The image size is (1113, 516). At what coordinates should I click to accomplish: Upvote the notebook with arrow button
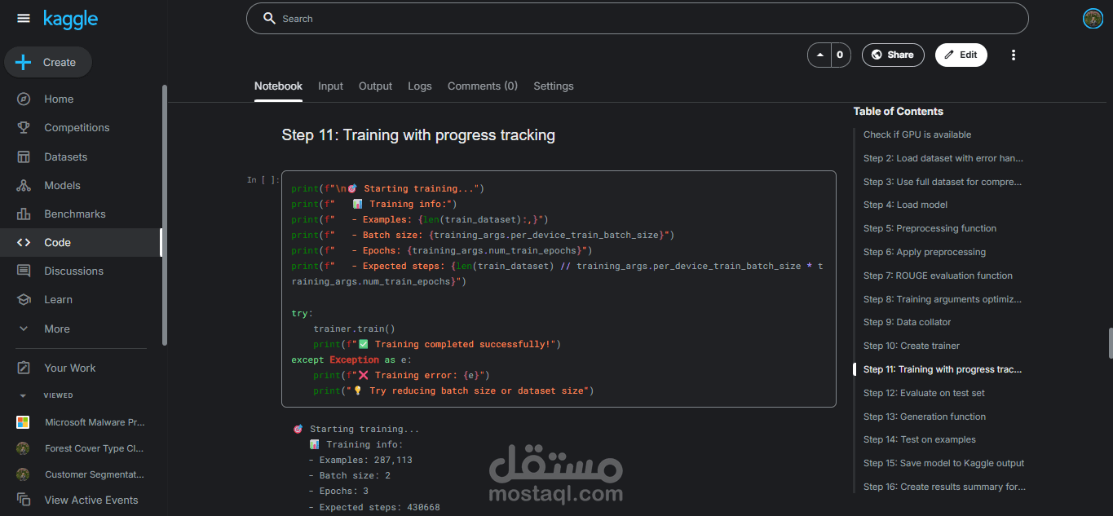tap(819, 55)
